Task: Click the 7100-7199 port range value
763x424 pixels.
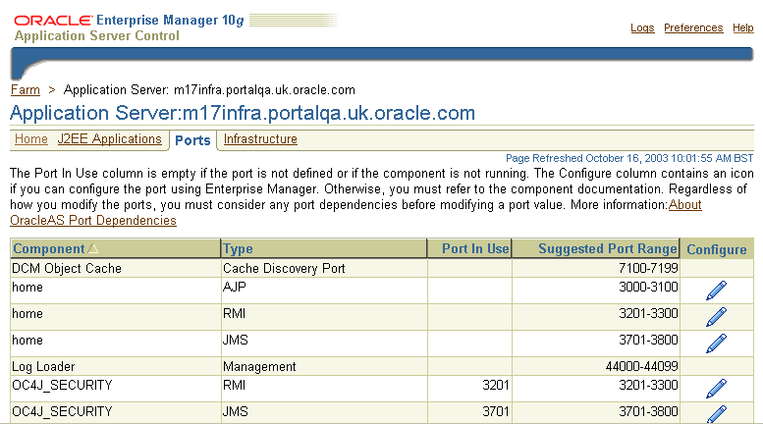Action: [648, 268]
